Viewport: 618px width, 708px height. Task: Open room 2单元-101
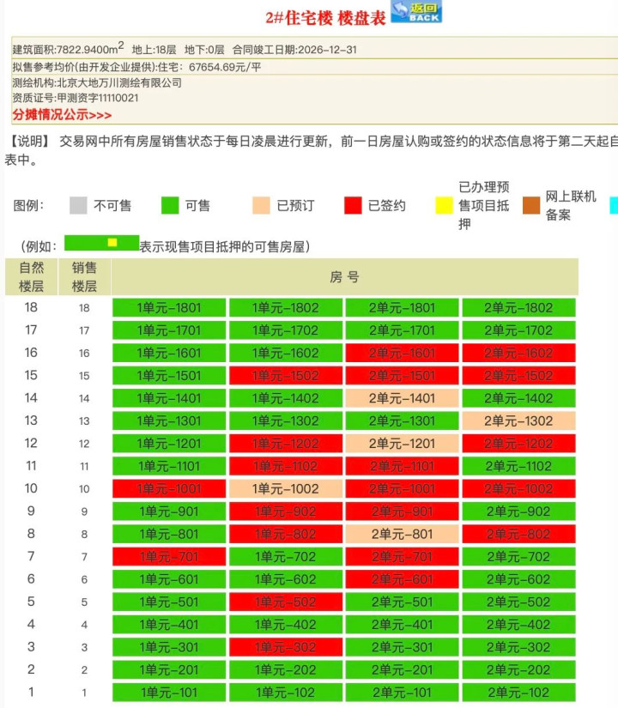point(402,693)
